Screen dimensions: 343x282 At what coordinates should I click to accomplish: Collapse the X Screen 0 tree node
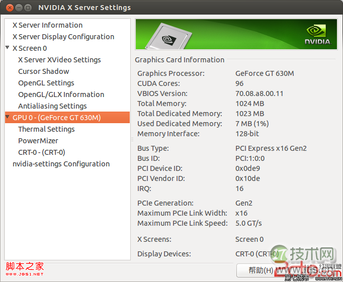[8, 48]
